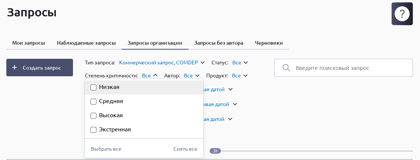Screen dimensions: 420x160
Task: Go to Наблюдаемые запросы tab
Action: tap(86, 43)
